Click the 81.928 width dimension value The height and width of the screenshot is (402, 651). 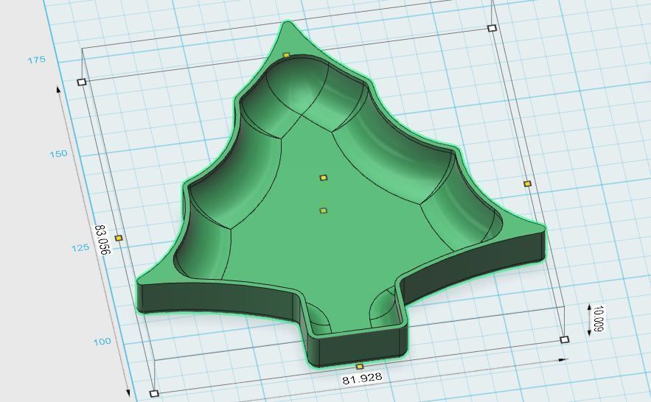point(362,378)
